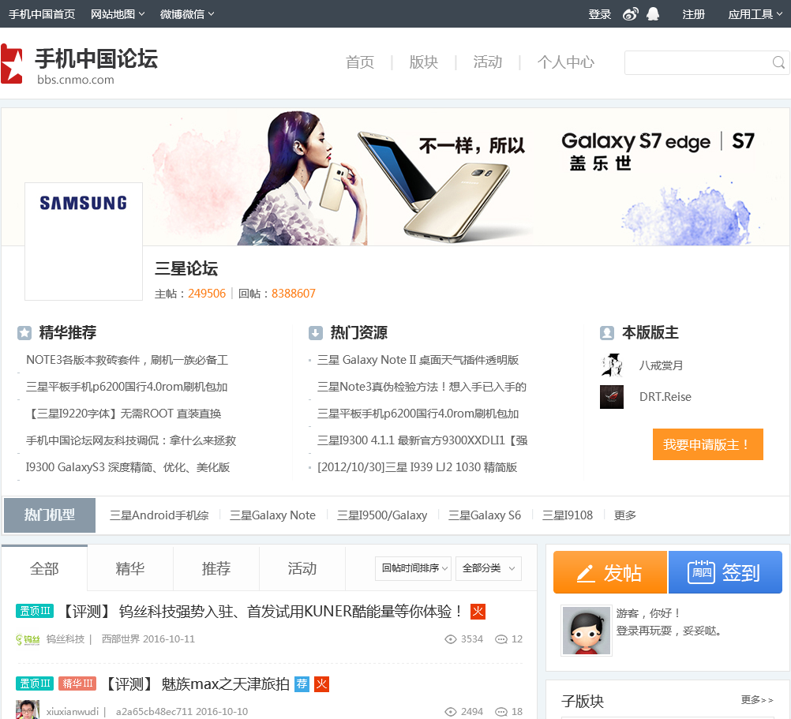Click the 签到 check-in button
This screenshot has width=791, height=719.
coord(725,572)
